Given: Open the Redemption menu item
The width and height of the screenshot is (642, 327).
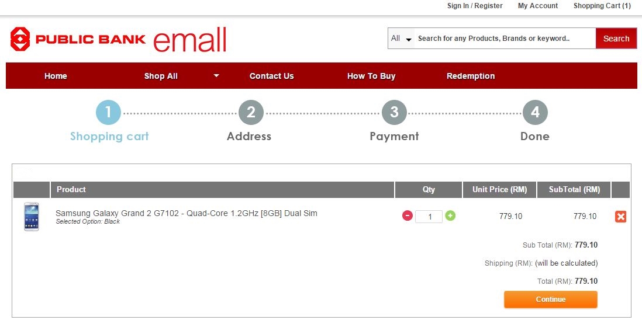Looking at the screenshot, I should tap(471, 76).
